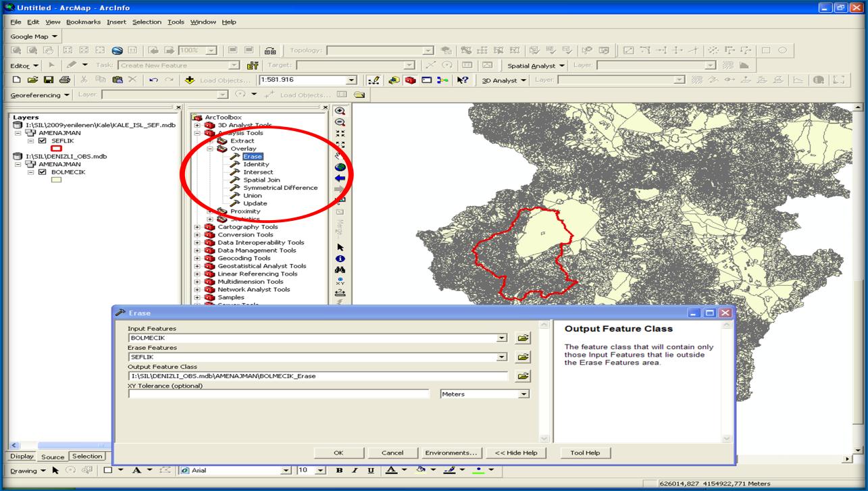Viewport: 868px width, 491px height.
Task: Choose the Select Elements arrow tool
Action: tap(340, 247)
